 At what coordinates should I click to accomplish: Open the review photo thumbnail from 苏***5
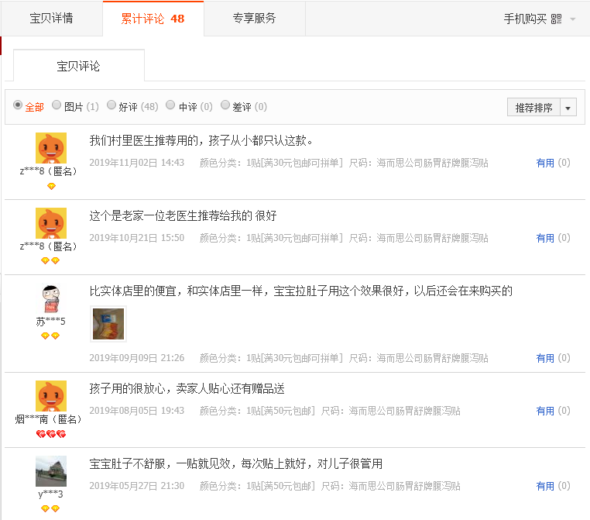coord(108,324)
